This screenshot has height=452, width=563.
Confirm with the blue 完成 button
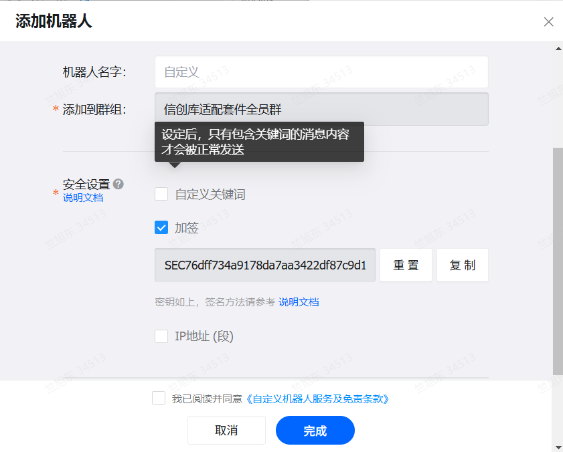(x=315, y=431)
